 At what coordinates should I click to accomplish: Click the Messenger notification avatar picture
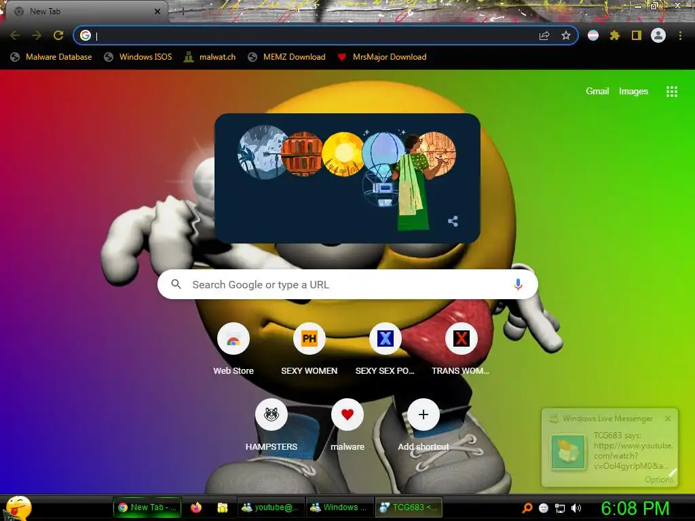tap(568, 452)
